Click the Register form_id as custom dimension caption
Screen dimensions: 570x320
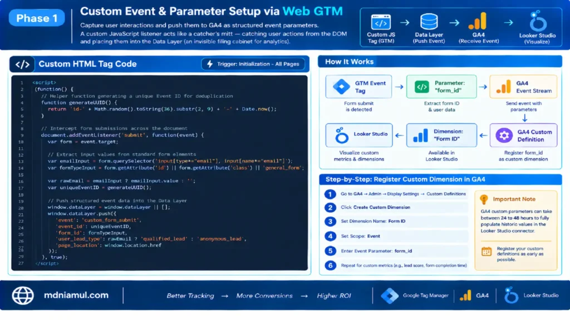(523, 156)
